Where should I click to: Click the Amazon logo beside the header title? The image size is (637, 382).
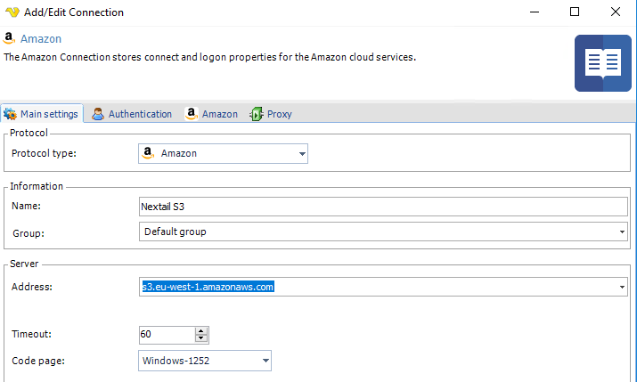click(x=9, y=38)
